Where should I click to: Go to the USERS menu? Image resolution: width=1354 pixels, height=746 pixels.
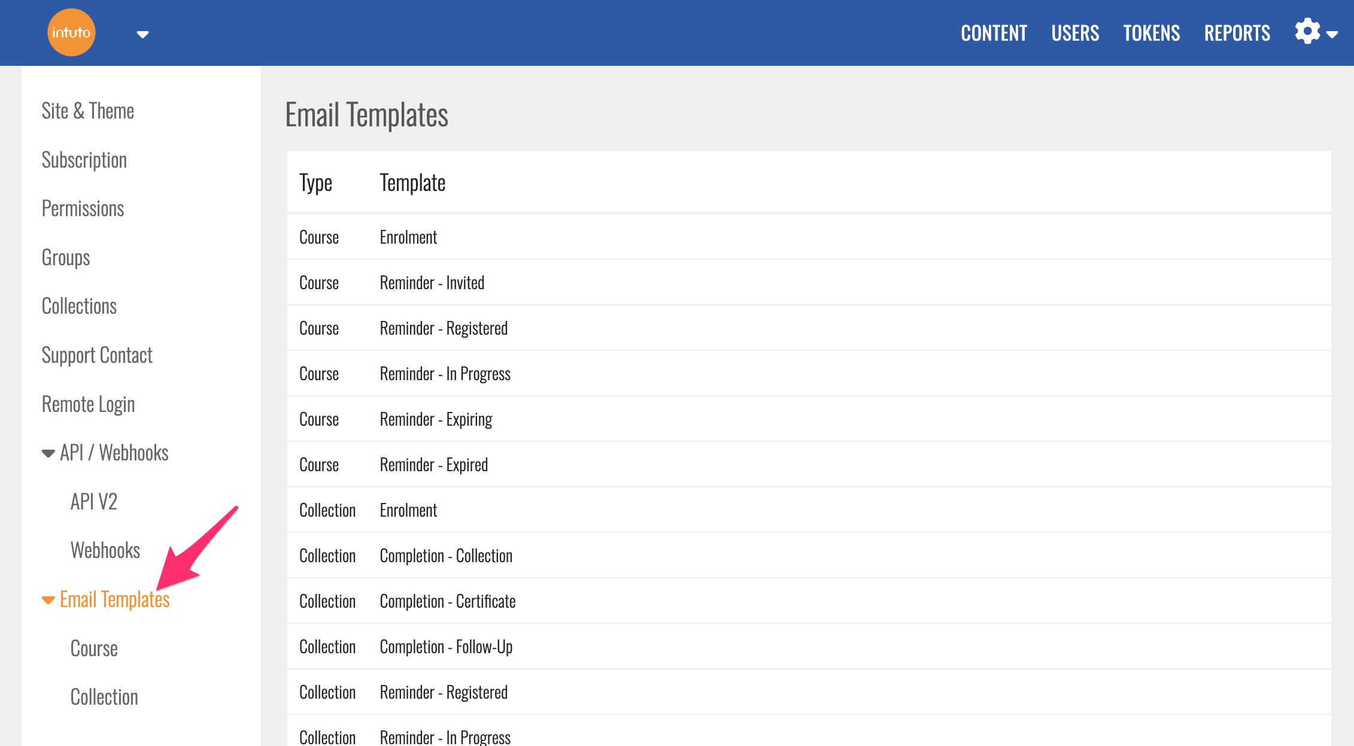pos(1075,33)
